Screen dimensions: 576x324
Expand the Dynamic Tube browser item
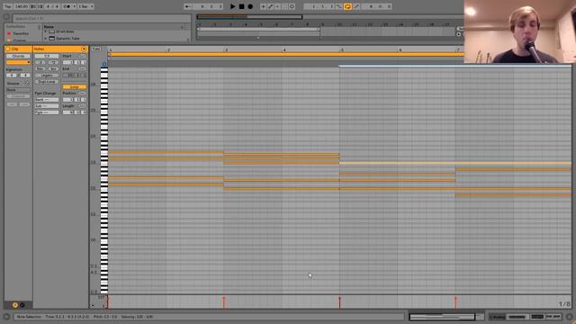click(46, 38)
